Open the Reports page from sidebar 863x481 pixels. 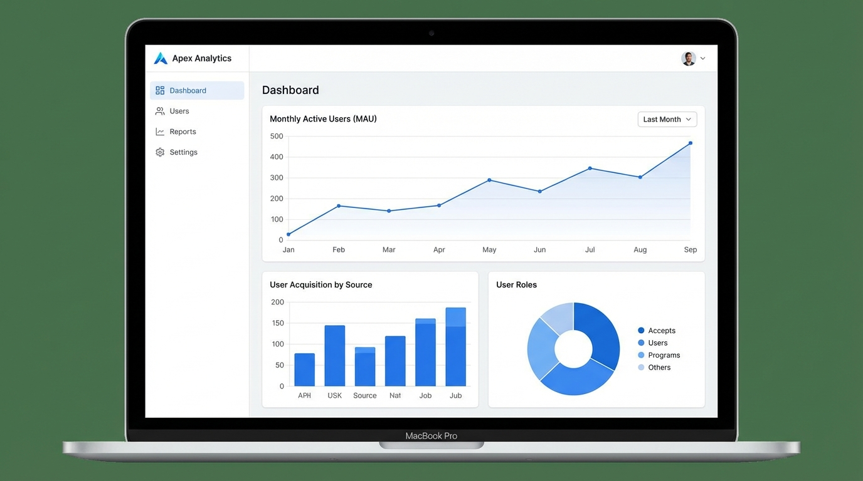tap(182, 132)
